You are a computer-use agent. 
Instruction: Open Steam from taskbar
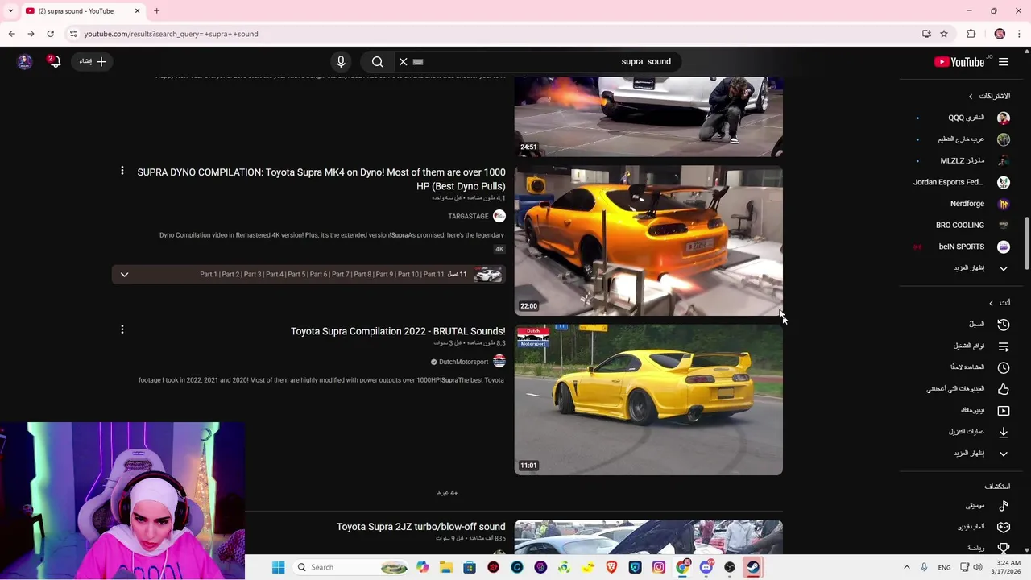pos(752,567)
